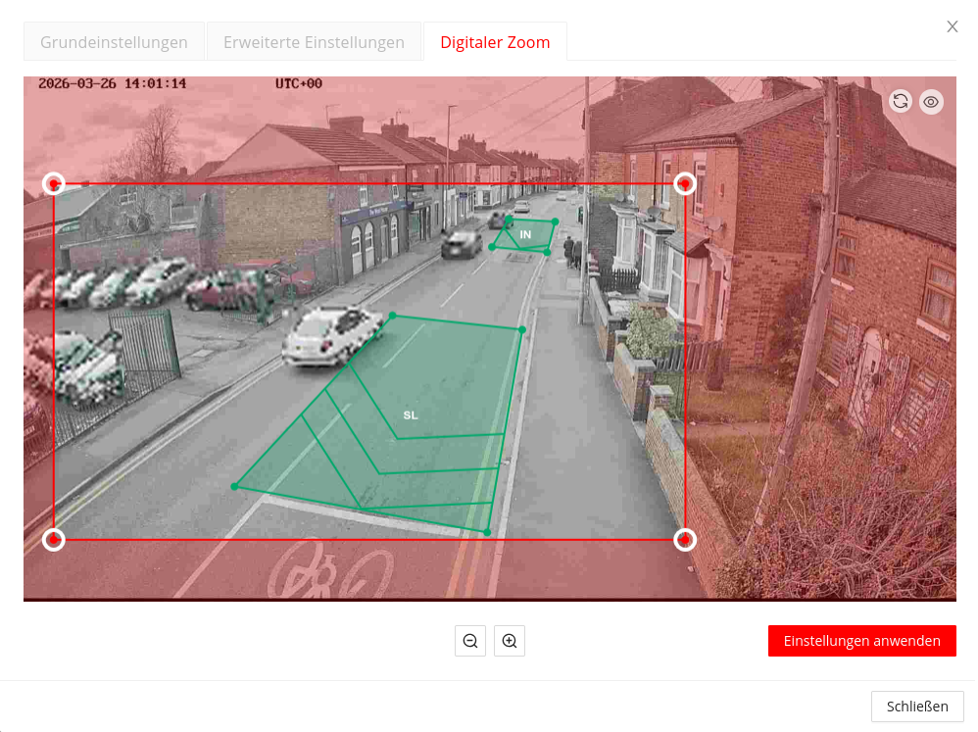
Task: Close the dialog with the X icon
Action: pos(952,26)
